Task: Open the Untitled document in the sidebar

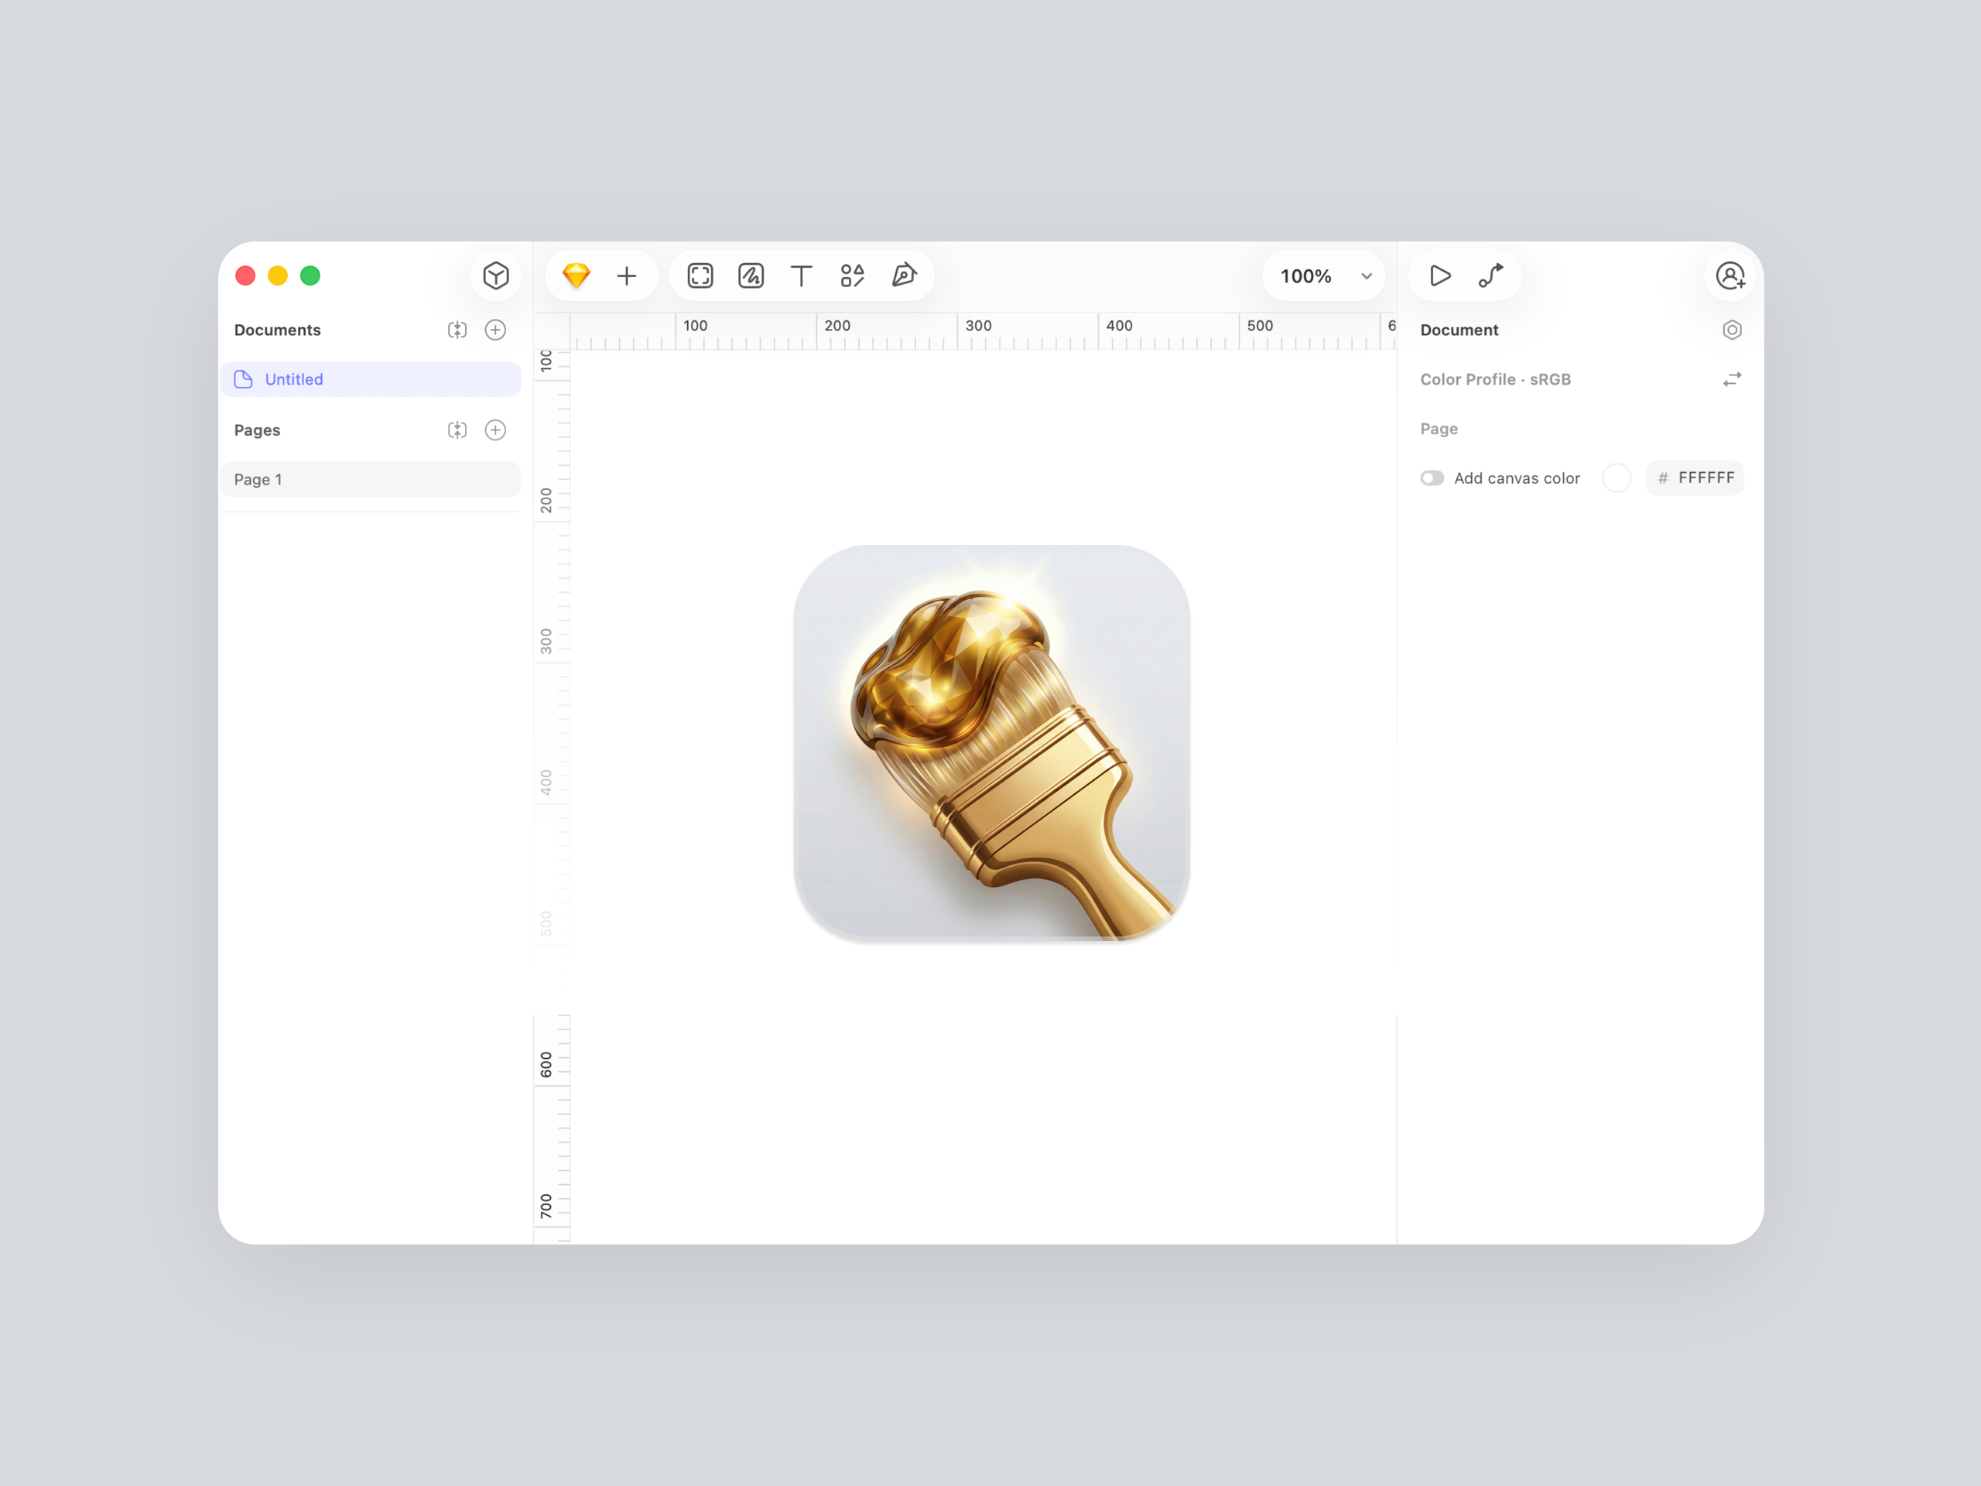Action: coord(294,379)
